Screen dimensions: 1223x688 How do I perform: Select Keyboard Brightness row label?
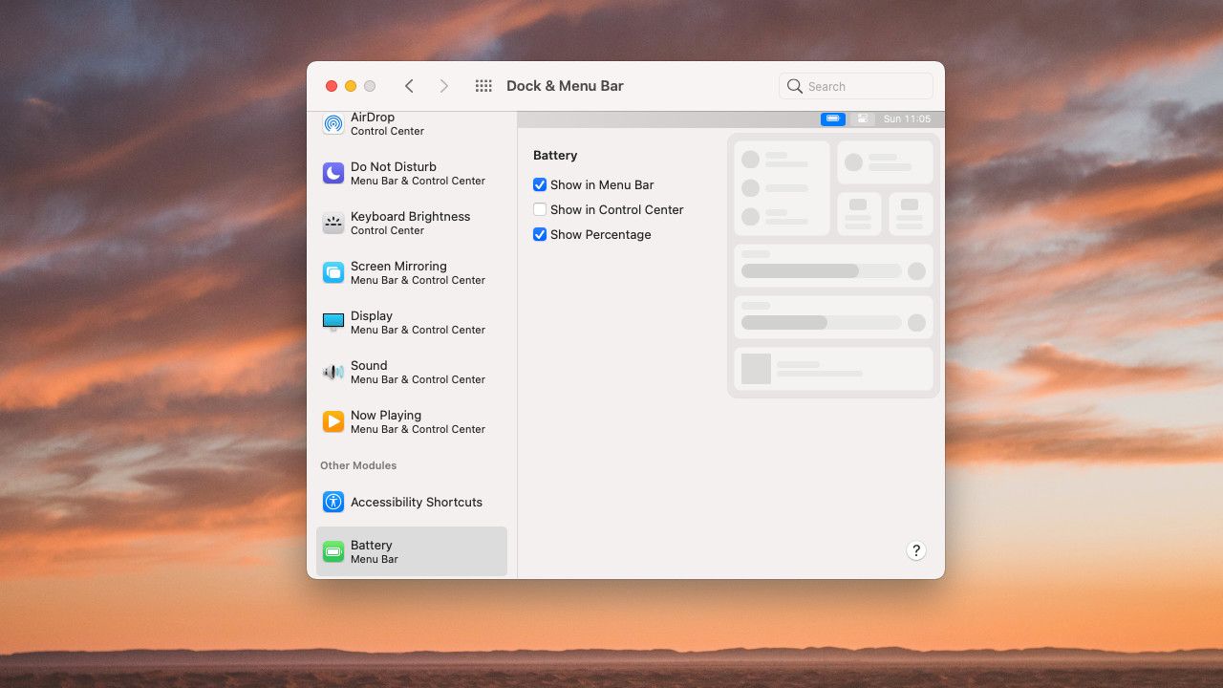pos(410,216)
